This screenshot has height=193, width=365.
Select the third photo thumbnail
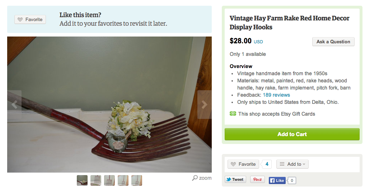click(x=109, y=180)
